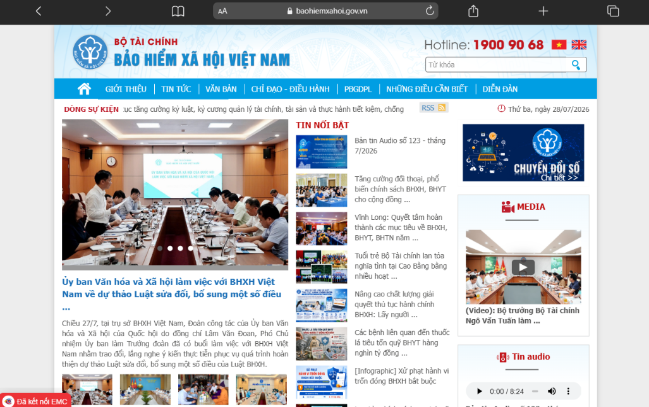Click the Infographic xử phạt thumbnail
Viewport: 649px width, 407px height.
321,382
